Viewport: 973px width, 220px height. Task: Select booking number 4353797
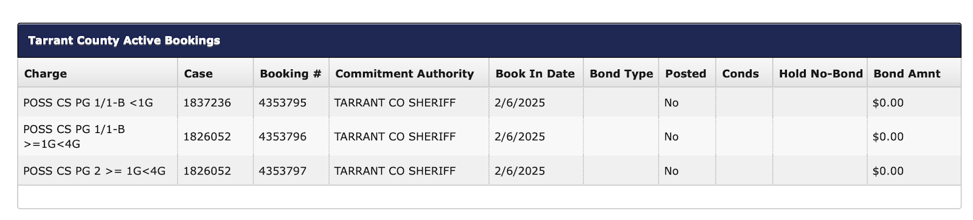point(283,171)
